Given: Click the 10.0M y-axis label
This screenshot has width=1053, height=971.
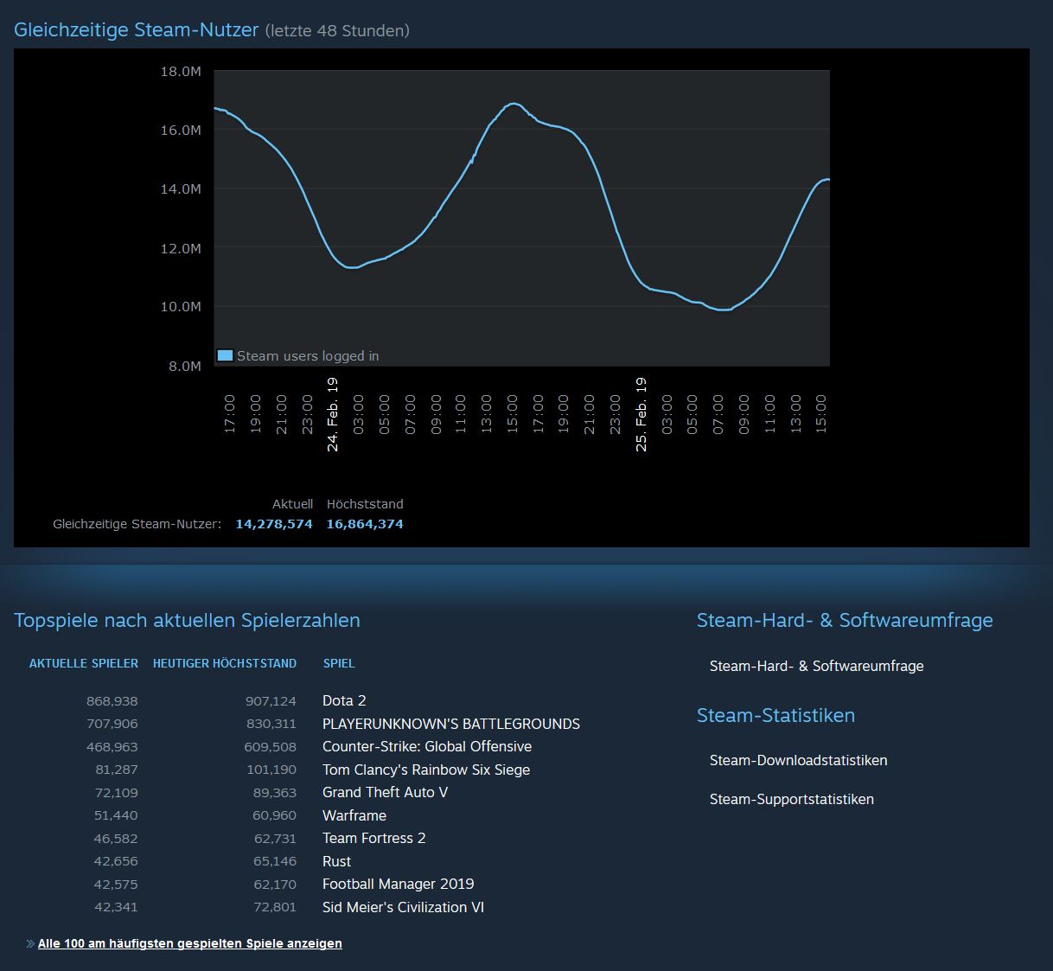Looking at the screenshot, I should [181, 307].
